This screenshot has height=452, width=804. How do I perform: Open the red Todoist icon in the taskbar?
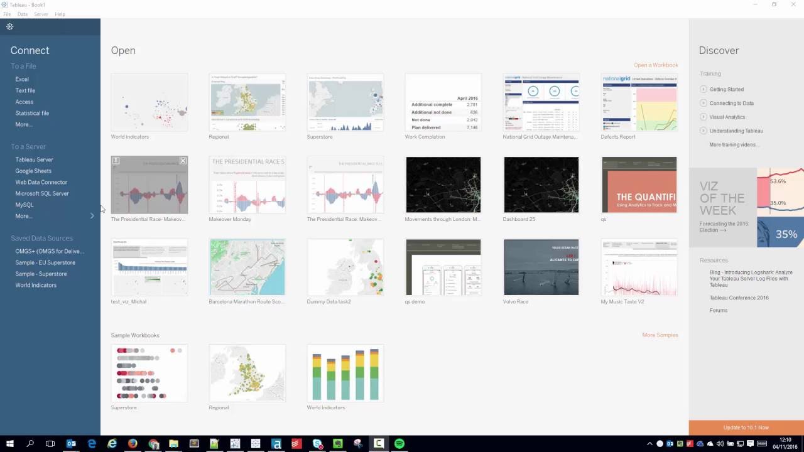click(x=296, y=443)
